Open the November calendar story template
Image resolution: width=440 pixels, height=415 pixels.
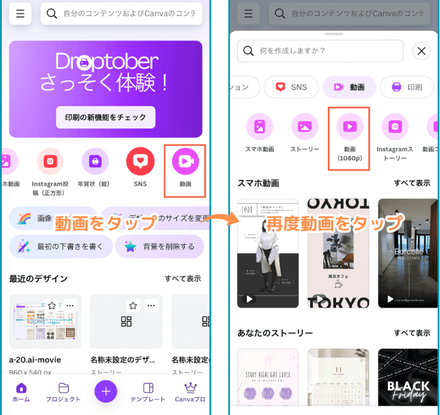[338, 377]
